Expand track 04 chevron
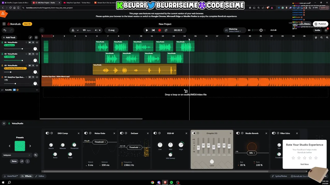The height and width of the screenshot is (185, 330). [x=37, y=77]
